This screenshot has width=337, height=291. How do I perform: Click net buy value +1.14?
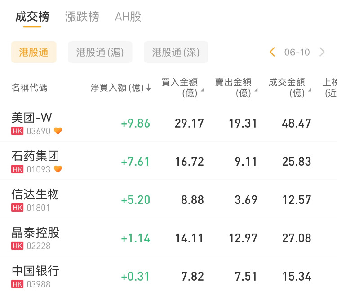pos(135,238)
